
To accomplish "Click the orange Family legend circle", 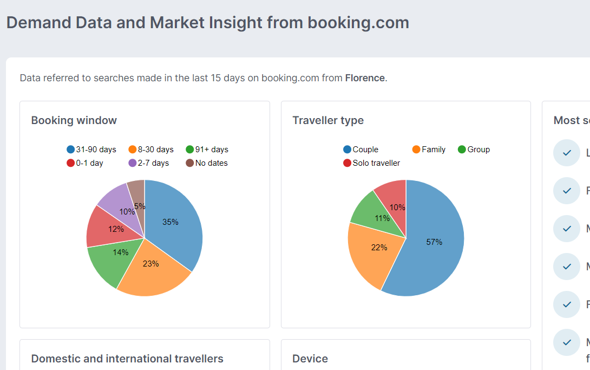I will tap(416, 150).
